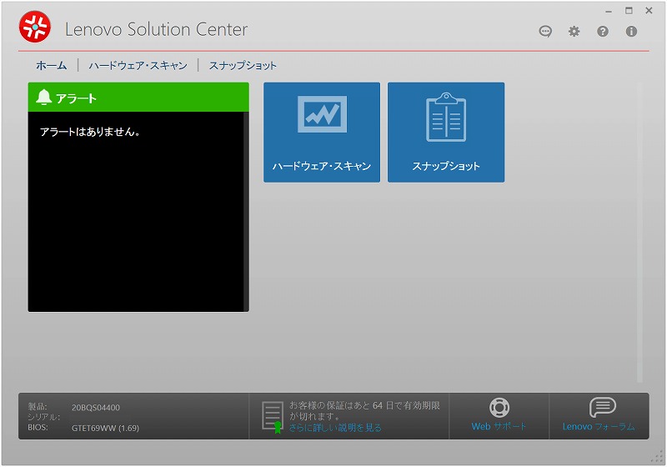Click the clipboard icon on the スナップショット tile
Screen dimensions: 667x467
[446, 117]
